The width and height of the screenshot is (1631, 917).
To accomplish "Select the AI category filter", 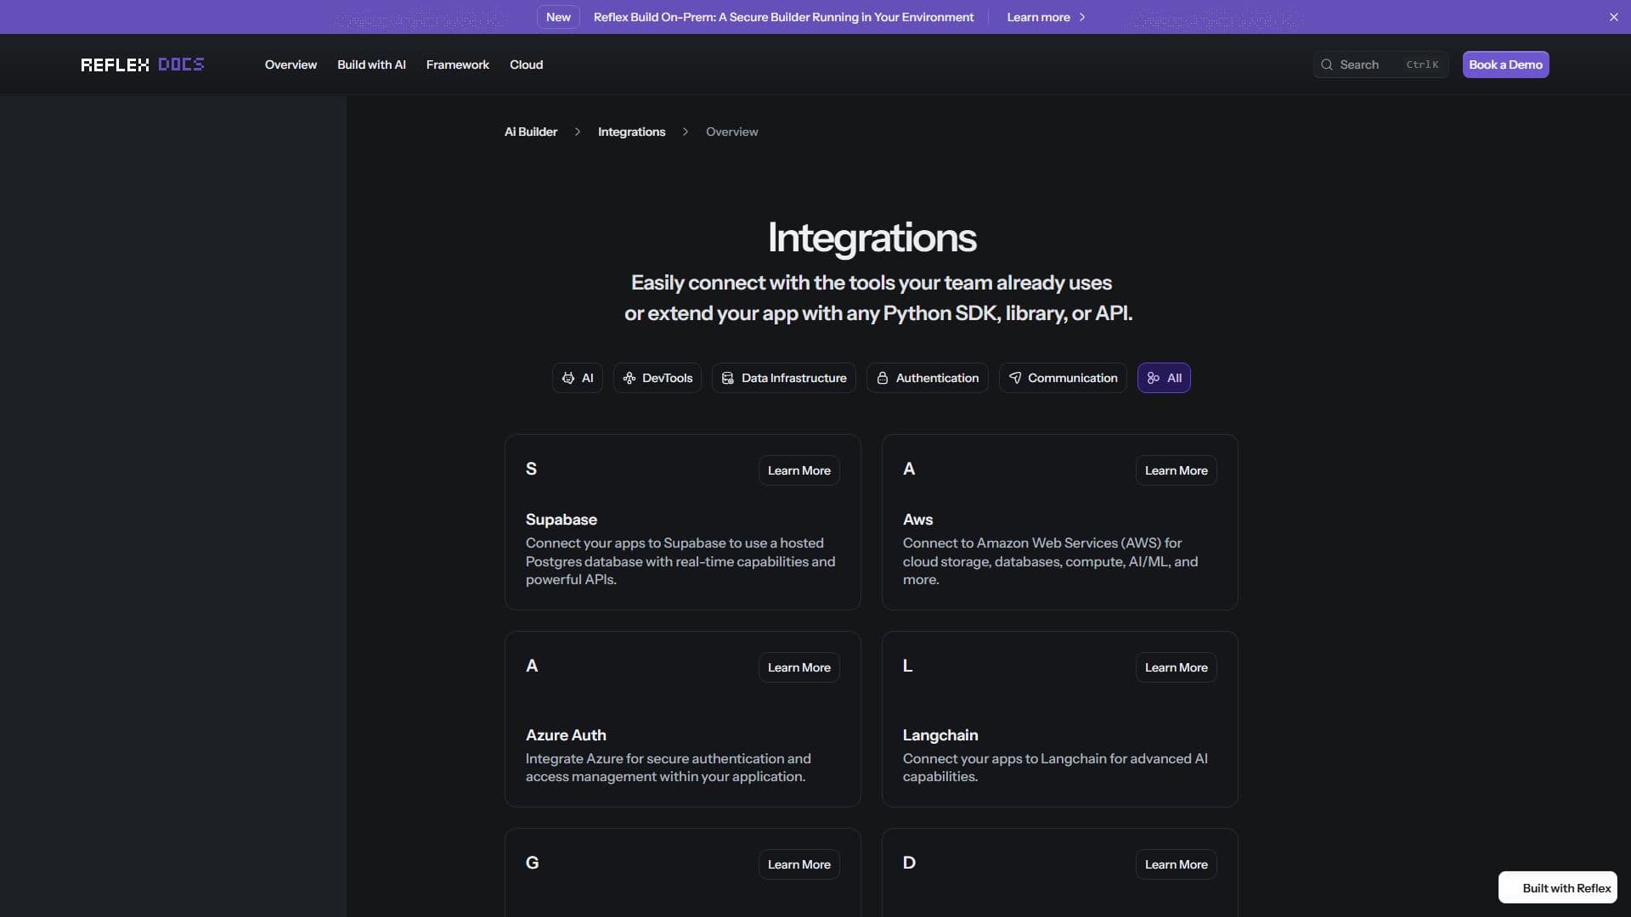I will pyautogui.click(x=578, y=378).
